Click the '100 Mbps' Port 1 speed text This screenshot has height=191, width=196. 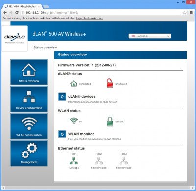point(73,168)
